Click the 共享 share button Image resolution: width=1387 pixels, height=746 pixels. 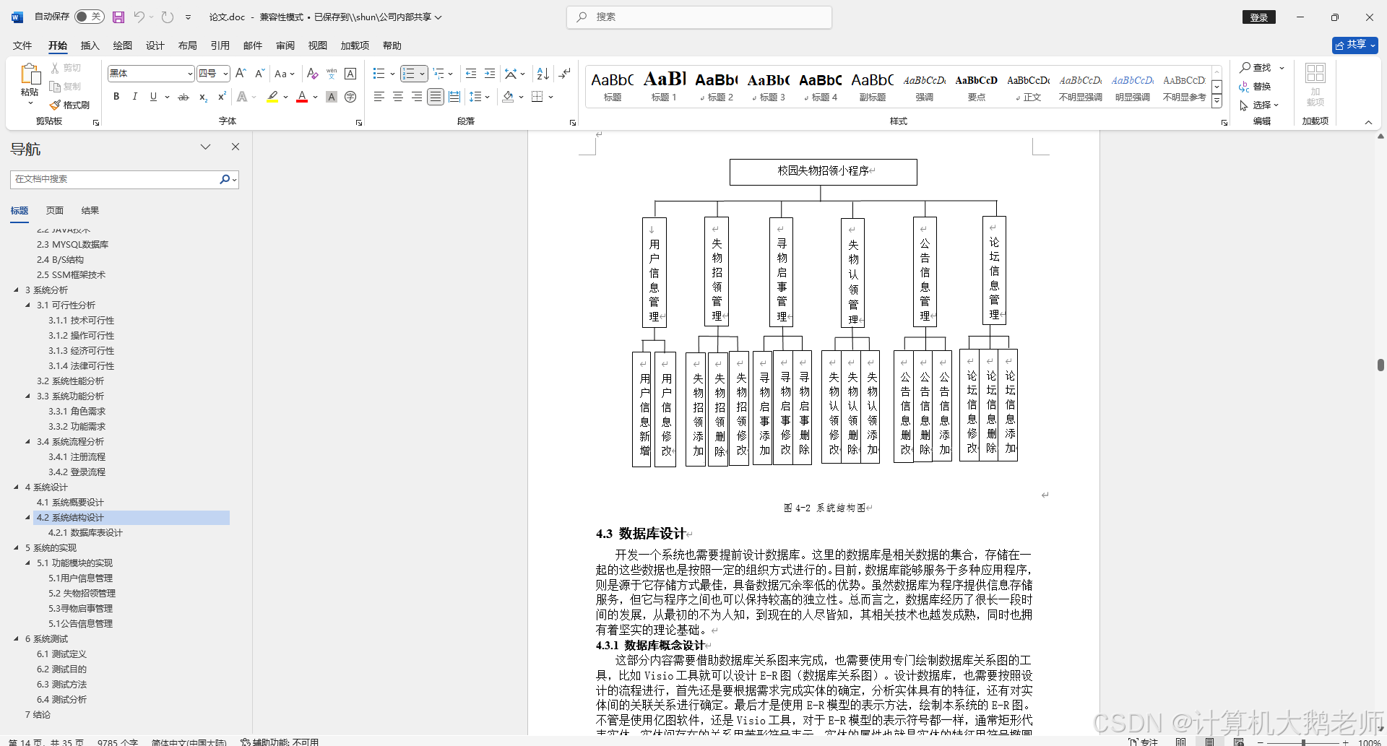(x=1354, y=44)
